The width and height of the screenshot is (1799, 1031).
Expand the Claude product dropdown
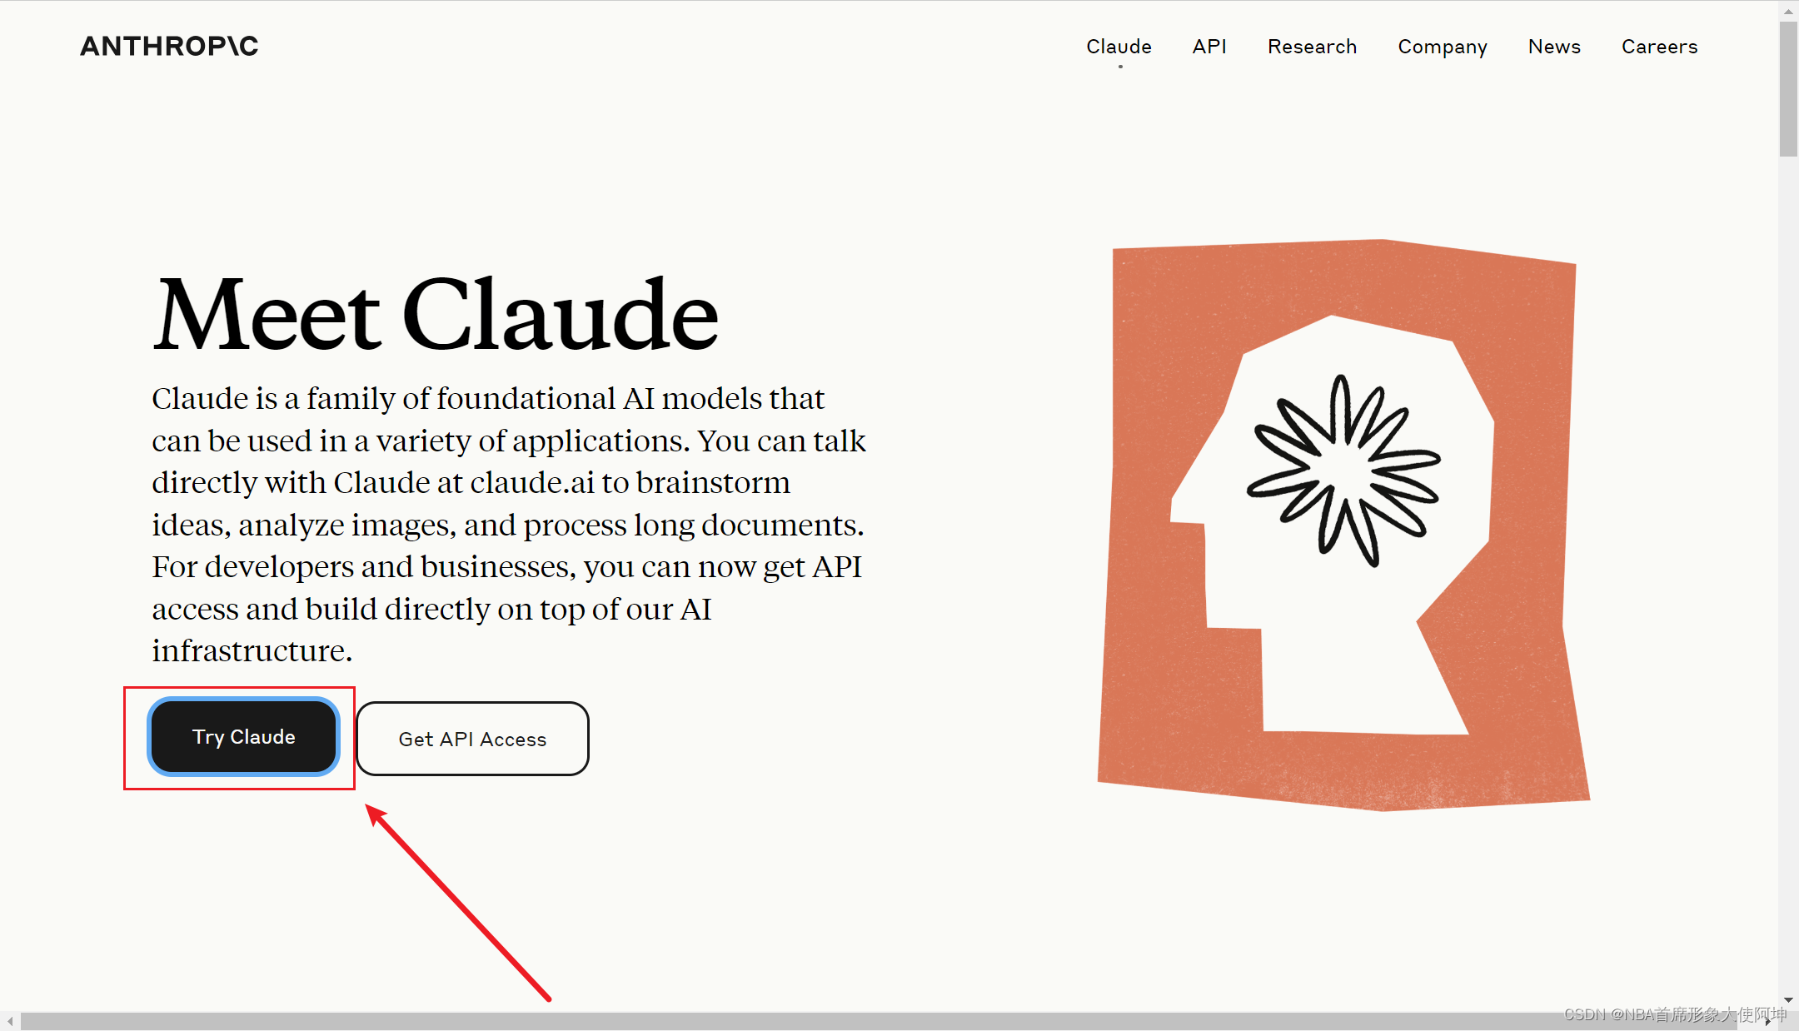pos(1117,47)
